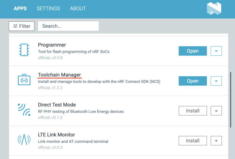
Task: Click the Direct Test Mode signal icon
Action: coord(24,110)
